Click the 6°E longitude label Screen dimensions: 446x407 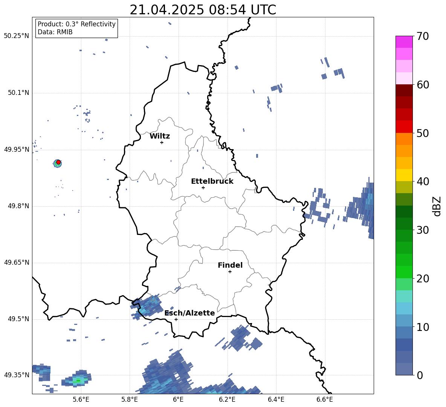click(x=178, y=400)
